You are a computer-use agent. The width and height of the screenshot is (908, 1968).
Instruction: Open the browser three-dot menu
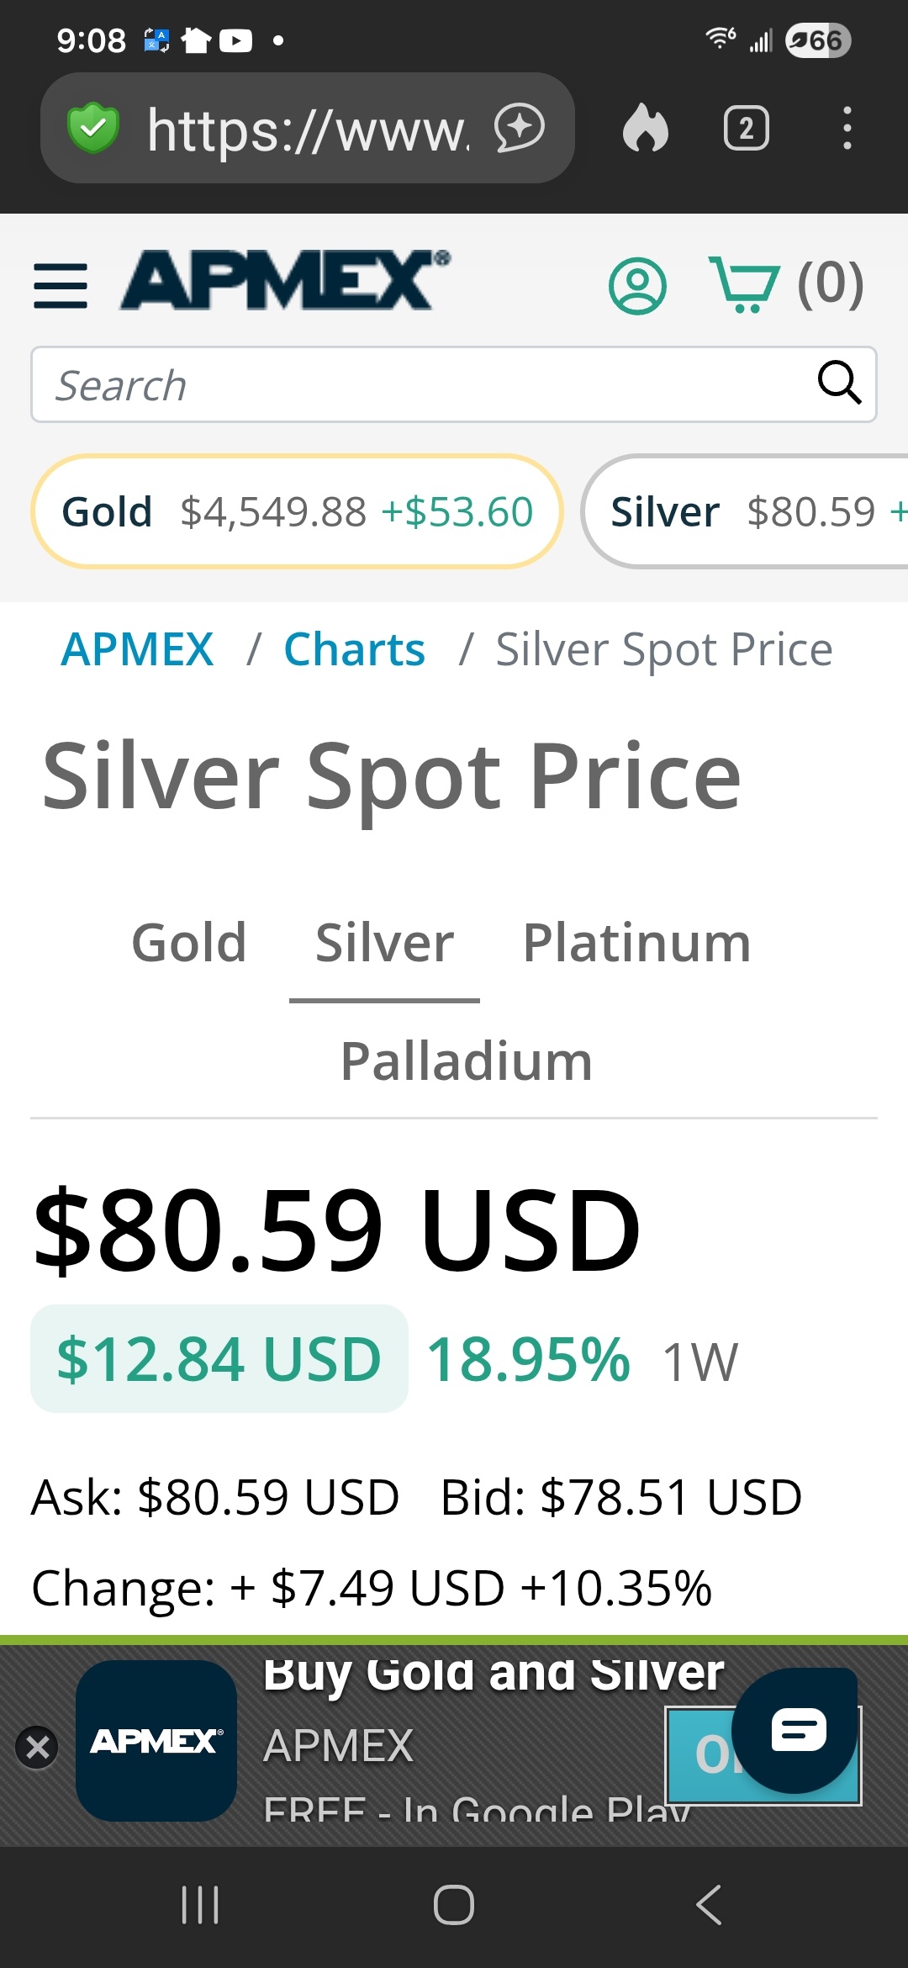847,129
